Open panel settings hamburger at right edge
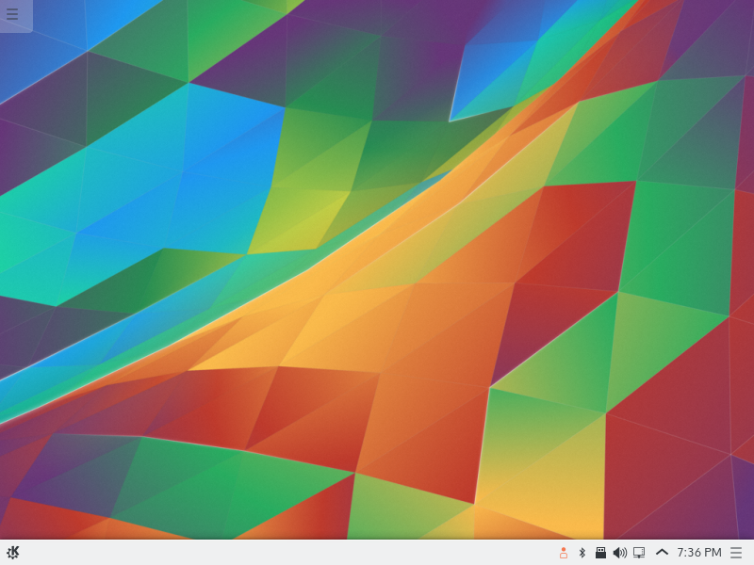 pos(736,553)
